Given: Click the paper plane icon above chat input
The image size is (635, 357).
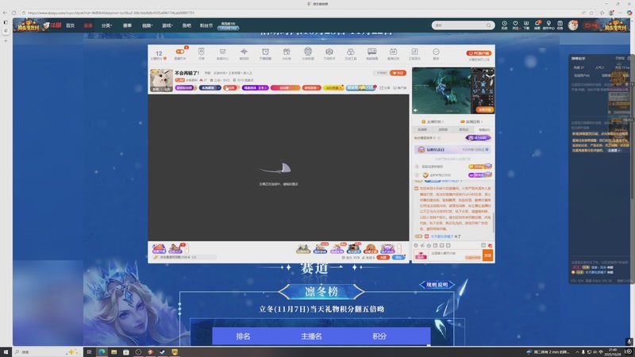Looking at the screenshot, I should point(422,245).
